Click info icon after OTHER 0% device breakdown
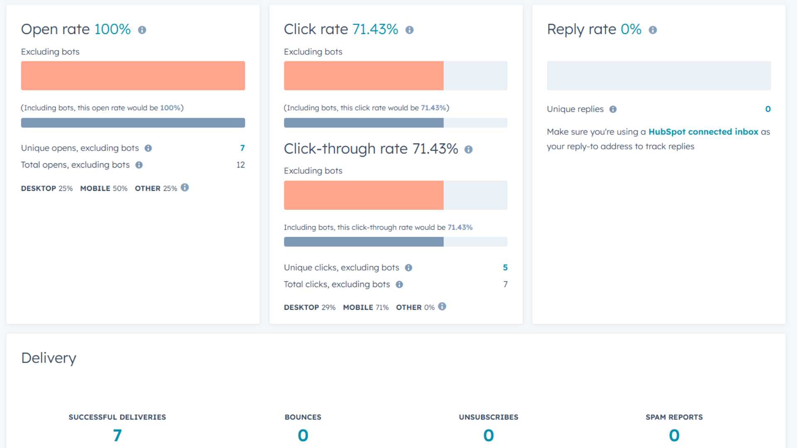The image size is (797, 448). pos(442,307)
